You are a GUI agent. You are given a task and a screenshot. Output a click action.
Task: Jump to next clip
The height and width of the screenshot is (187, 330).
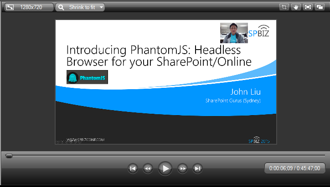197,168
